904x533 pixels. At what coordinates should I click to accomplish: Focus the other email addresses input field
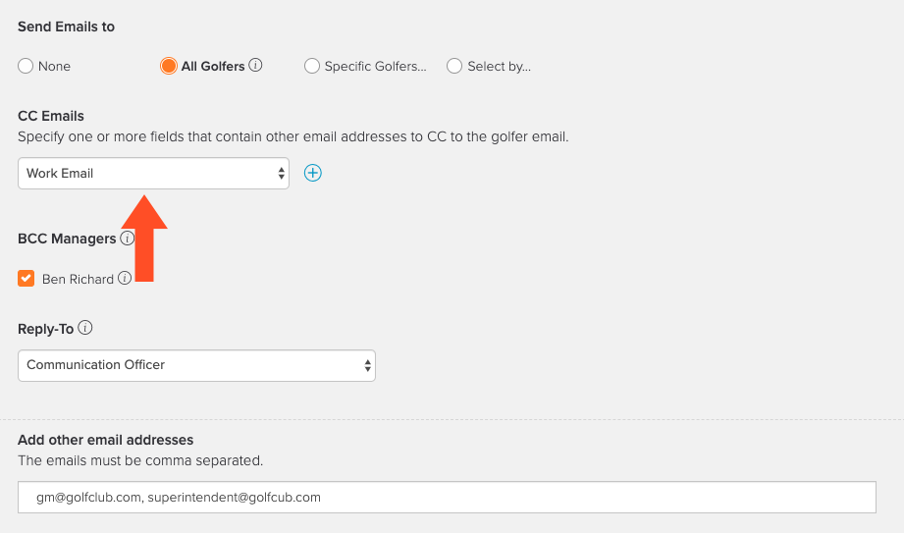(x=447, y=498)
